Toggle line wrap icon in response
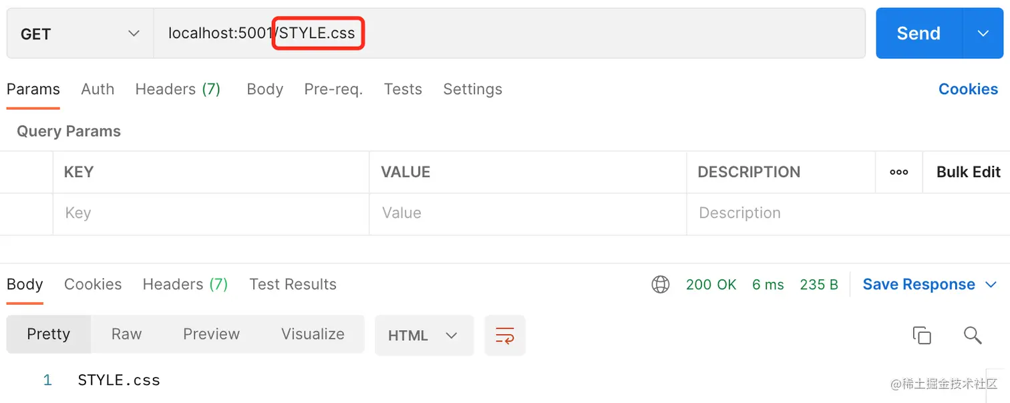 coord(505,335)
